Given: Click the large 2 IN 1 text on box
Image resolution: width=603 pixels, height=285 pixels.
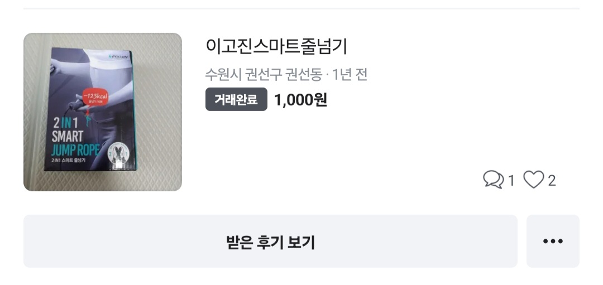Looking at the screenshot, I should [65, 124].
